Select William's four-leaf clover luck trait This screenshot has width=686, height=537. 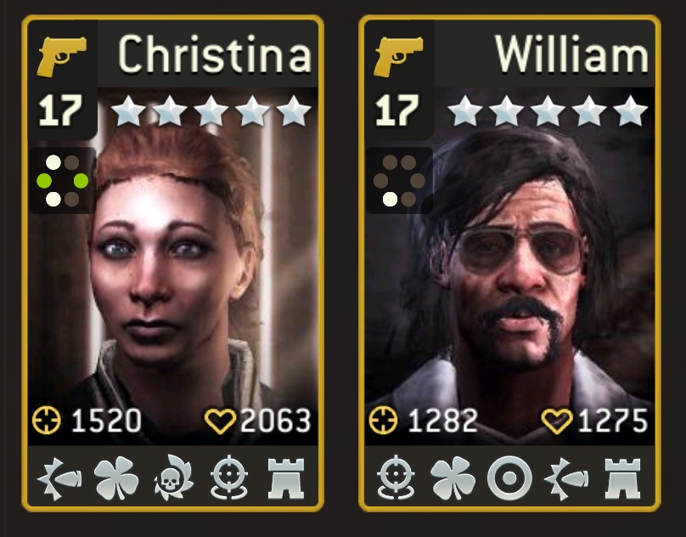tap(453, 478)
